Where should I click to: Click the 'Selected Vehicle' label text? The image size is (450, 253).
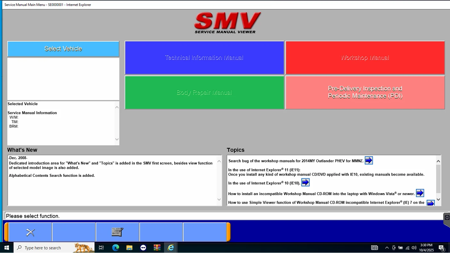pos(23,104)
